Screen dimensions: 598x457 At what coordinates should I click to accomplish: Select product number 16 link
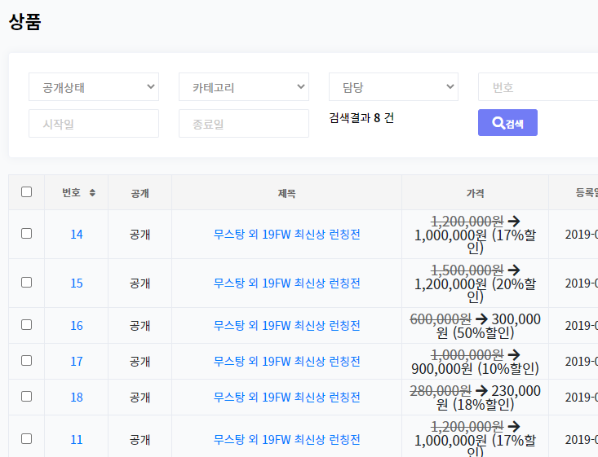(x=76, y=326)
